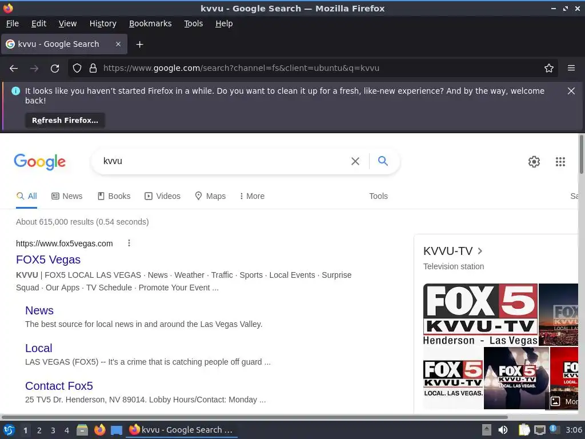Open clipboard manager tray icon

[524, 430]
